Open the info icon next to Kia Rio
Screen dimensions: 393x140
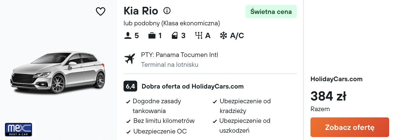click(167, 11)
